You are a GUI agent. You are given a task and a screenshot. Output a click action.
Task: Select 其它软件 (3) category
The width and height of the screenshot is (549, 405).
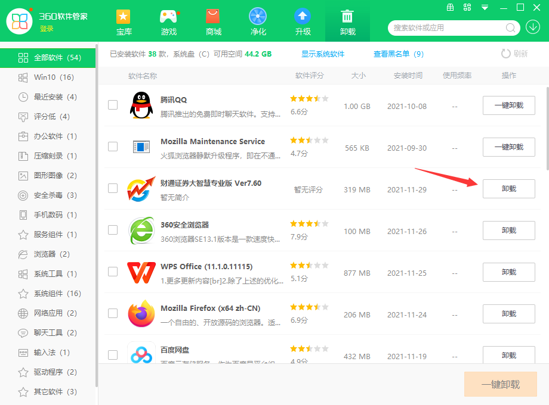pos(48,392)
